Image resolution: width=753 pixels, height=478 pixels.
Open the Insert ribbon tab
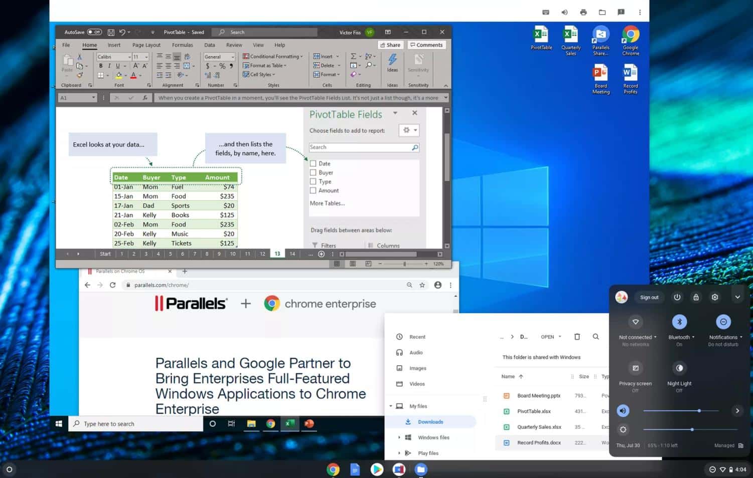tap(114, 45)
